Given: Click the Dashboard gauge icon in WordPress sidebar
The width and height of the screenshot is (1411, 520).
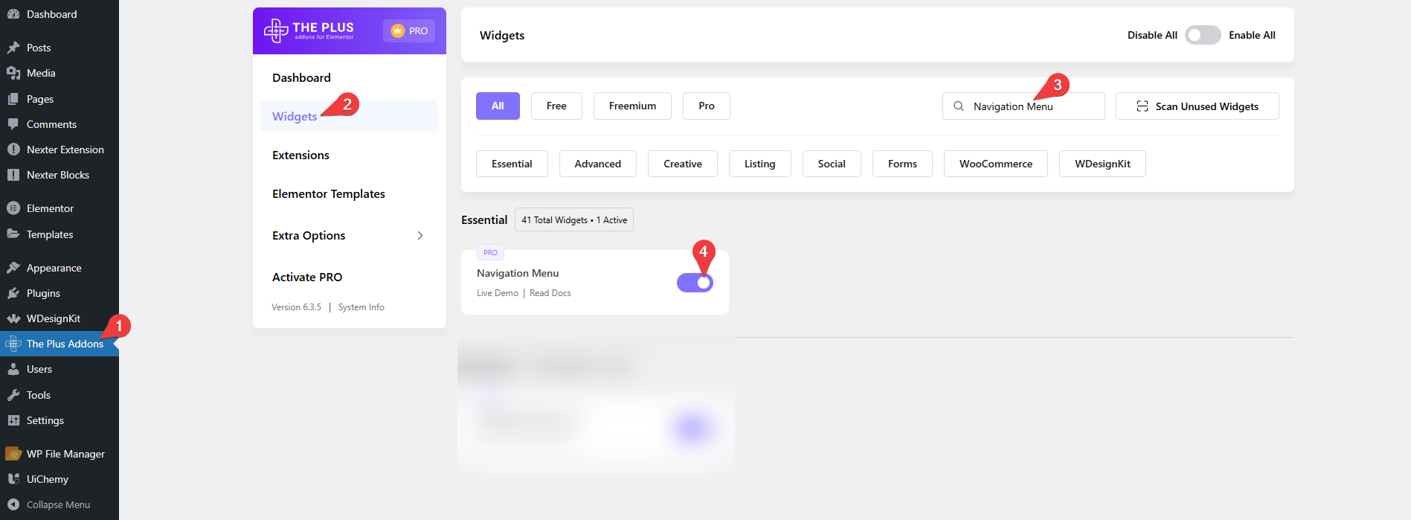Looking at the screenshot, I should tap(13, 14).
